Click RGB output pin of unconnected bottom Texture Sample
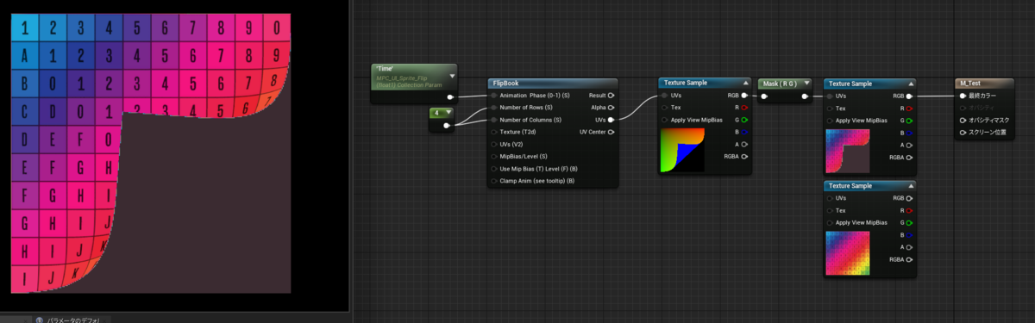The image size is (1035, 323). pos(909,198)
